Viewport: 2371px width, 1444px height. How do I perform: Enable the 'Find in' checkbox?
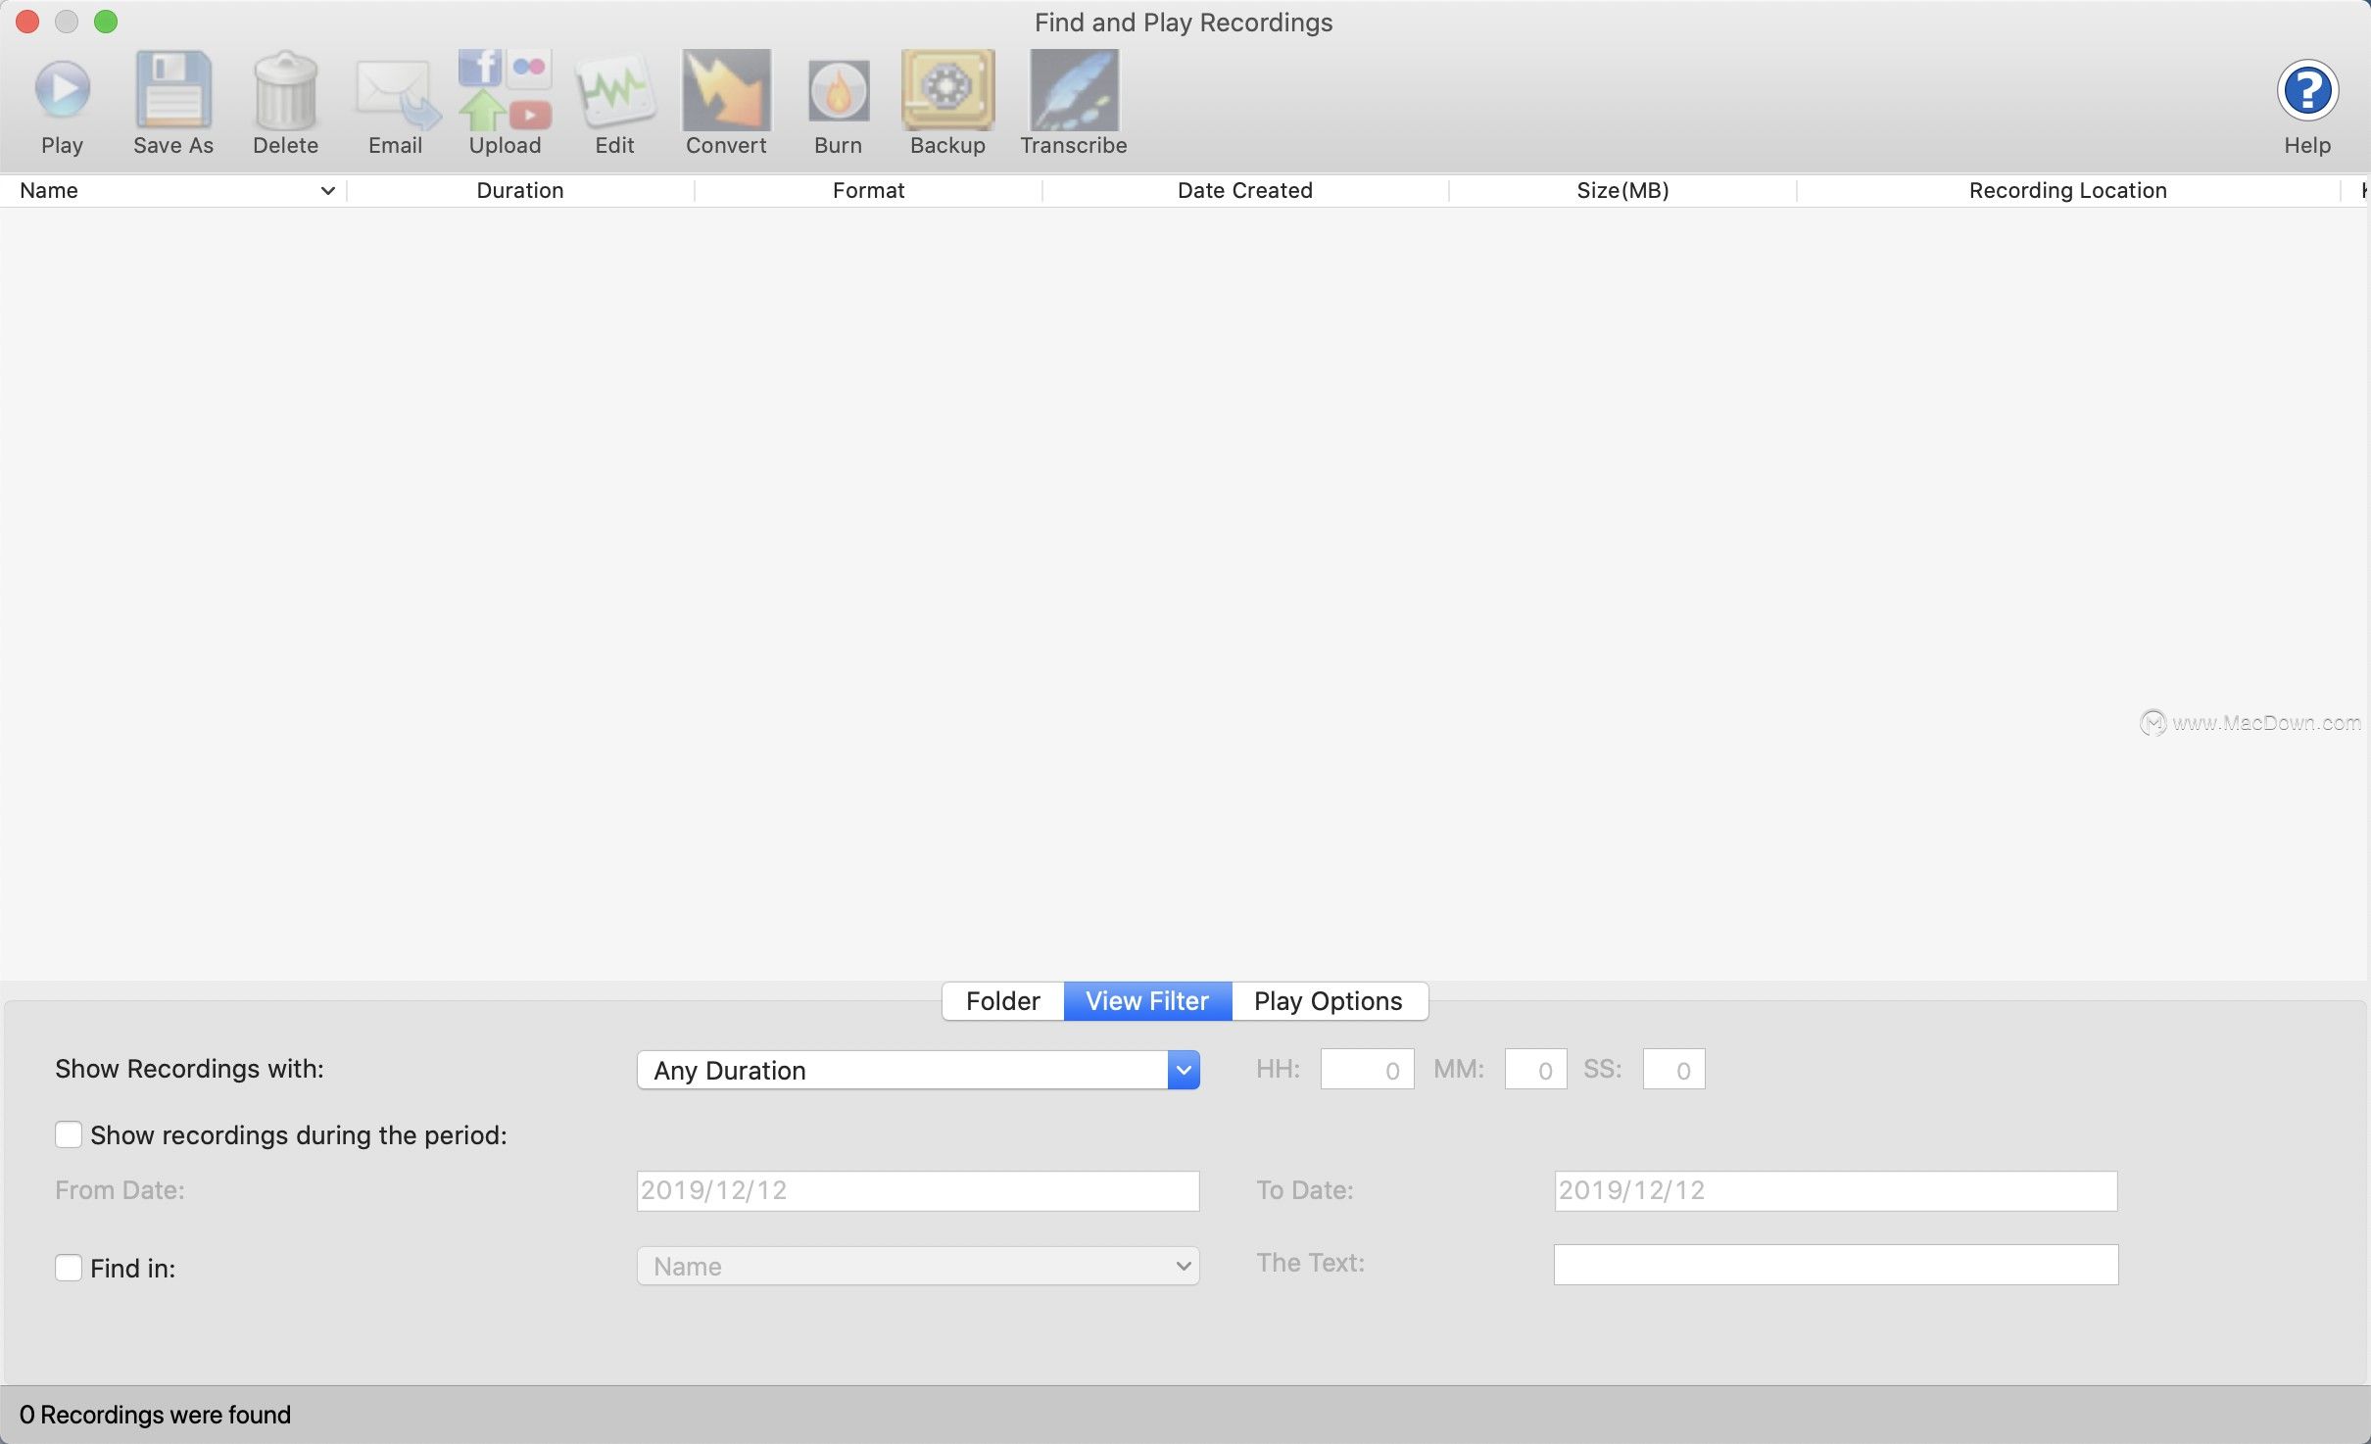click(x=69, y=1267)
